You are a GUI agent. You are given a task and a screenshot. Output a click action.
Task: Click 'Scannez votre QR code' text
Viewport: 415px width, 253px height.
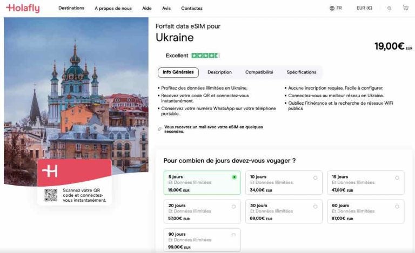84,195
